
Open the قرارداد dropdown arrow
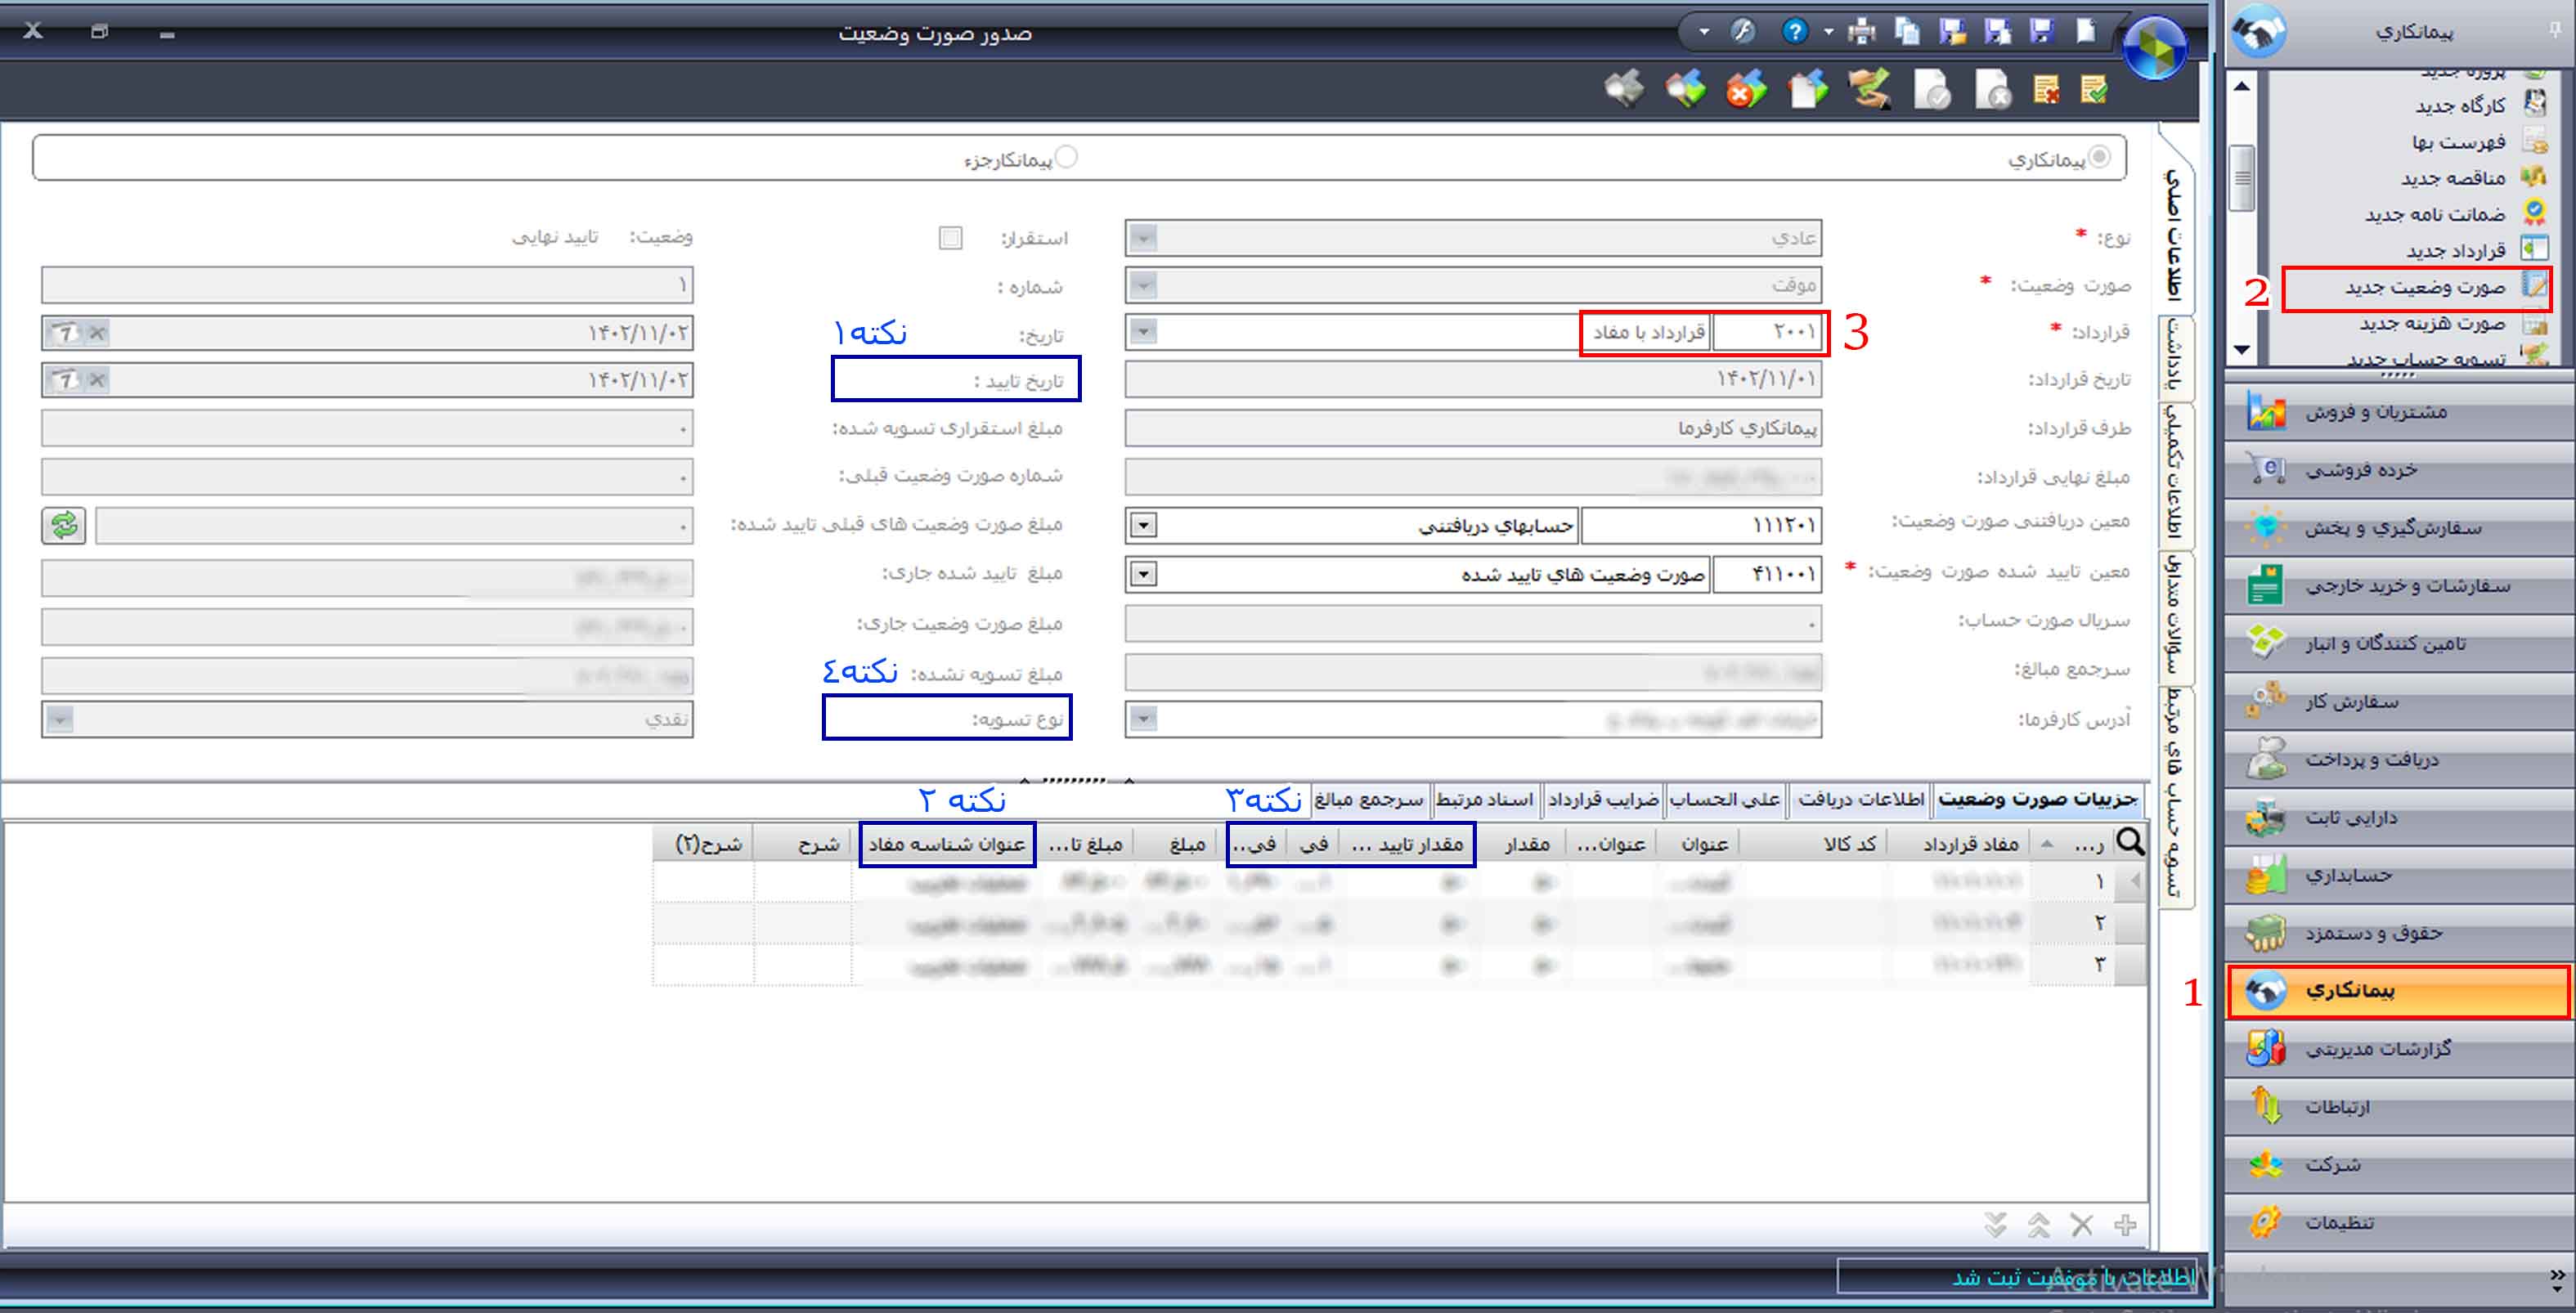tap(1143, 331)
